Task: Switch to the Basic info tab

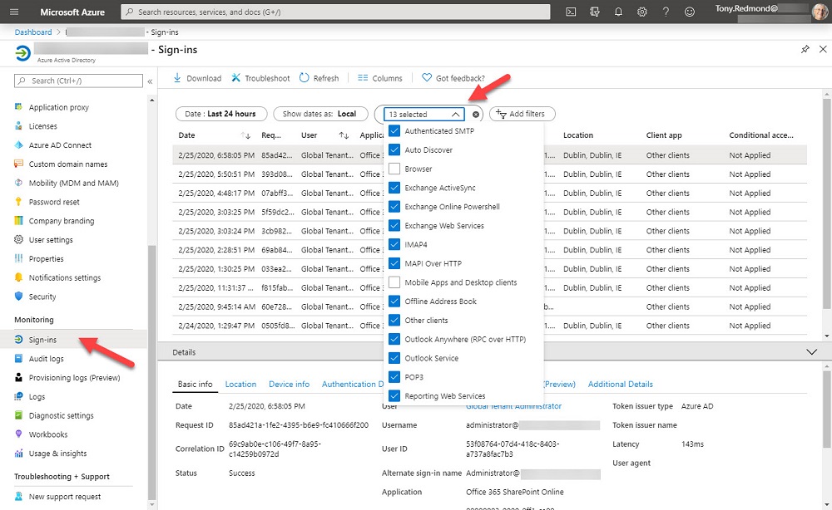Action: pyautogui.click(x=195, y=385)
